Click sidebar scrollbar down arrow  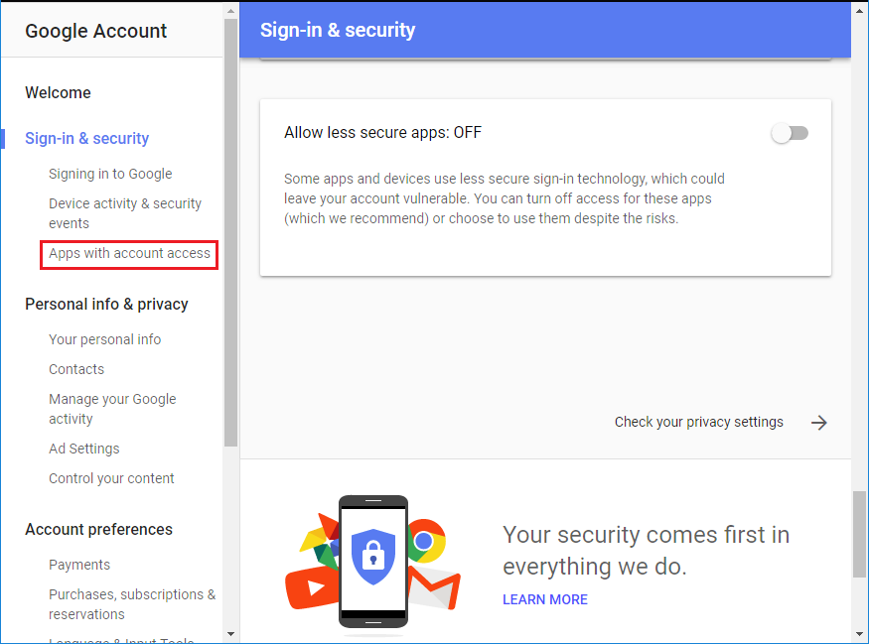231,634
